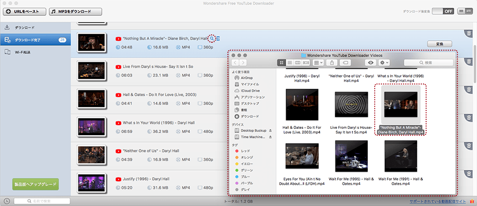Image resolution: width=477 pixels, height=206 pixels.
Task: Click trash icon on What s In Your World row
Action: [x=469, y=117]
